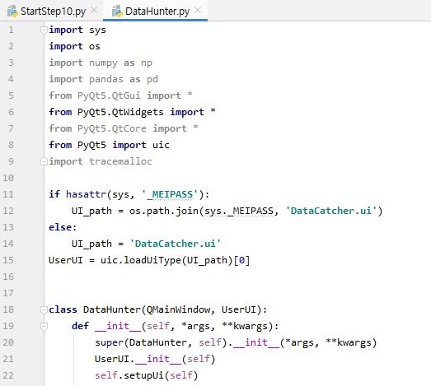Click the Python file icon of DataHunter.py
The height and width of the screenshot is (386, 431).
pyautogui.click(x=117, y=12)
